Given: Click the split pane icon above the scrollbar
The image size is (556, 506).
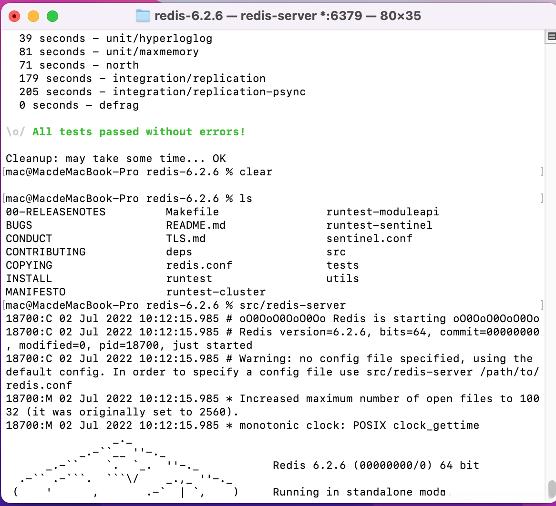Looking at the screenshot, I should 551,37.
